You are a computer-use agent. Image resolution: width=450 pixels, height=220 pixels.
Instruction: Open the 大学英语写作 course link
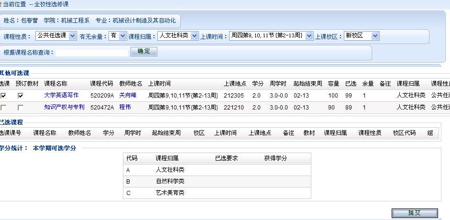tap(61, 95)
